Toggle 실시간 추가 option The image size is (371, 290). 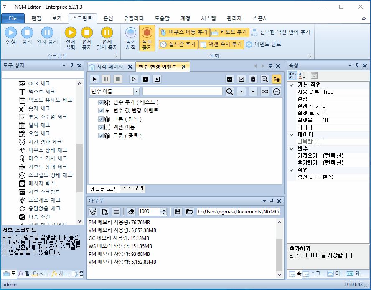point(178,44)
